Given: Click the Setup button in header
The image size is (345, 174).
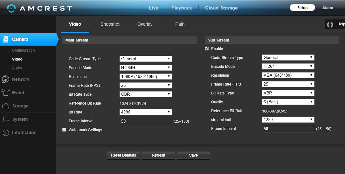Looking at the screenshot, I should pos(302,8).
